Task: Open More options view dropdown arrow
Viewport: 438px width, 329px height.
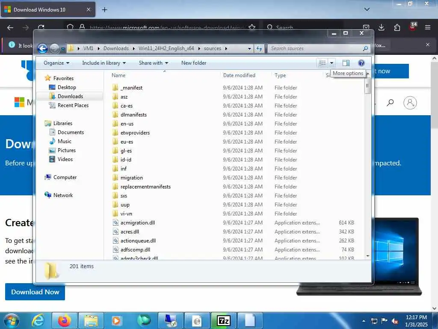Action: coord(331,63)
